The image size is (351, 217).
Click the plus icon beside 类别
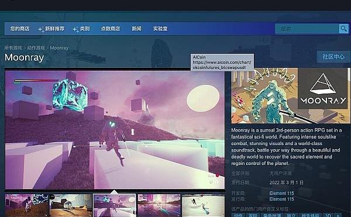75,29
